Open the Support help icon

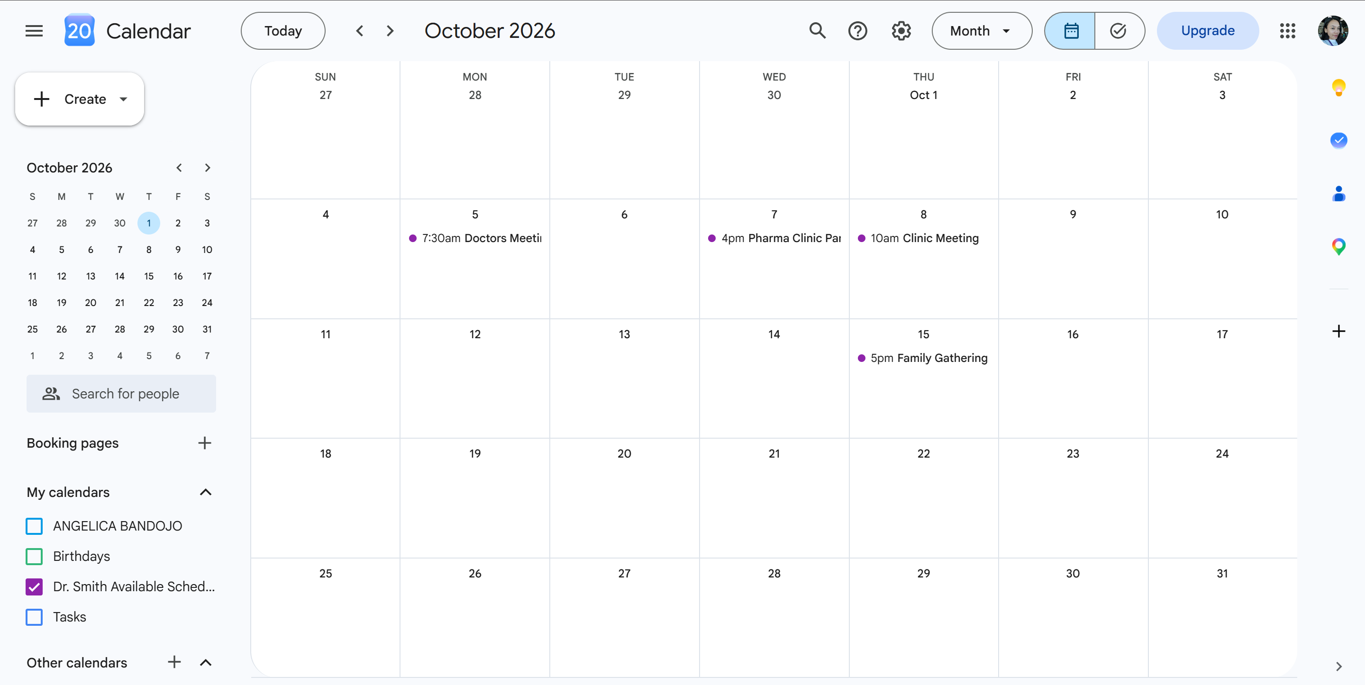click(857, 31)
